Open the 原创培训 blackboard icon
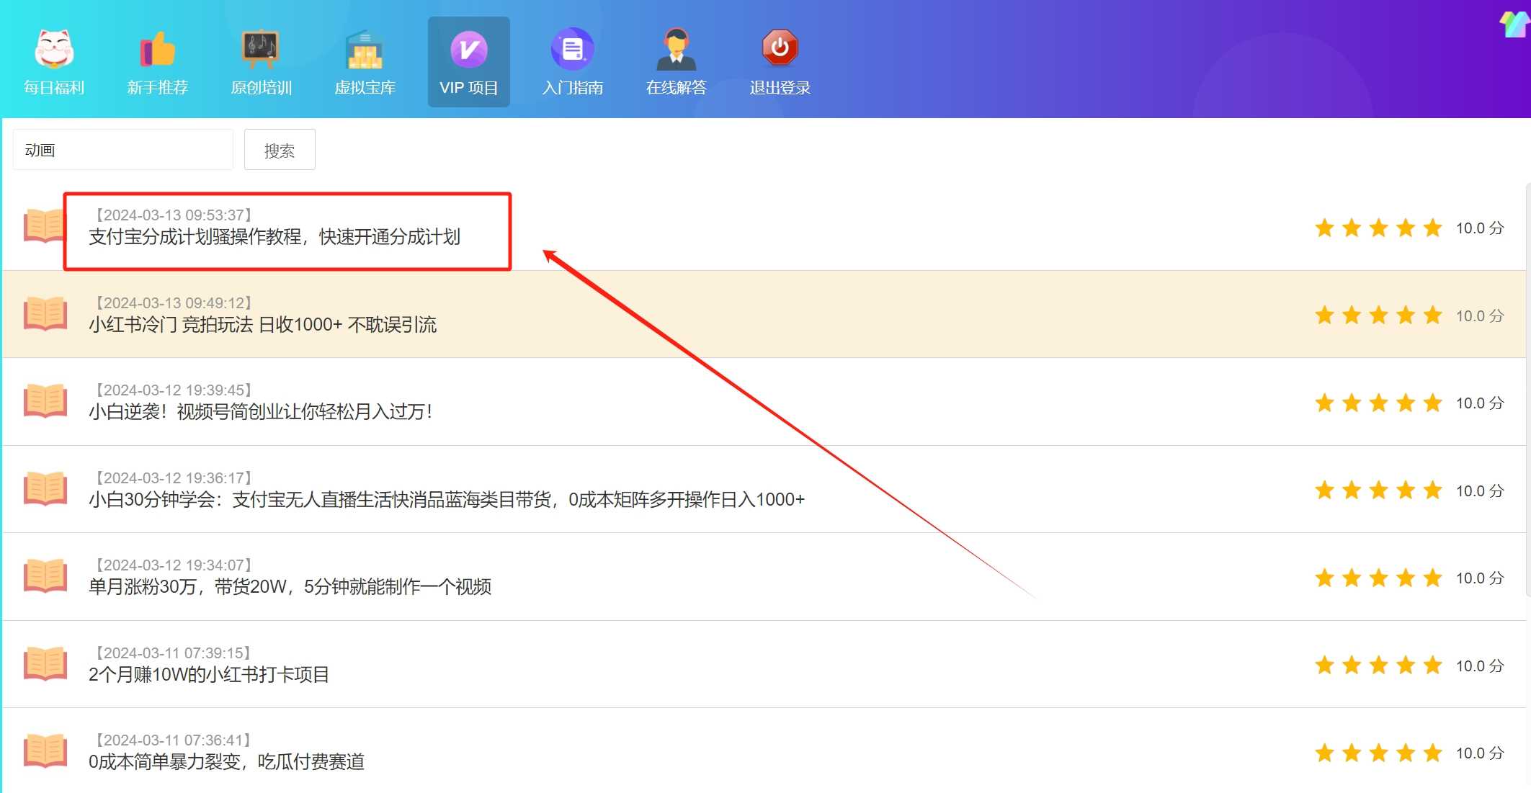Screen dimensions: 1531x793 261,49
